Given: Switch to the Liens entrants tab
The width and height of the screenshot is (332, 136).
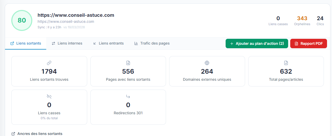Looking at the screenshot, I should (x=108, y=43).
